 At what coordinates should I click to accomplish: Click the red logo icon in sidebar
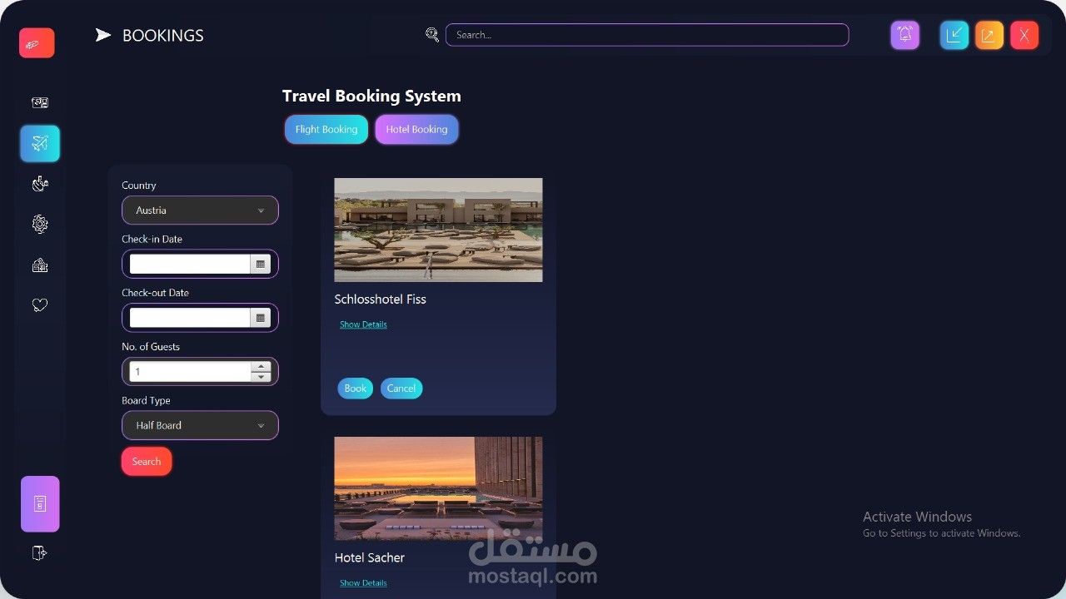point(37,43)
